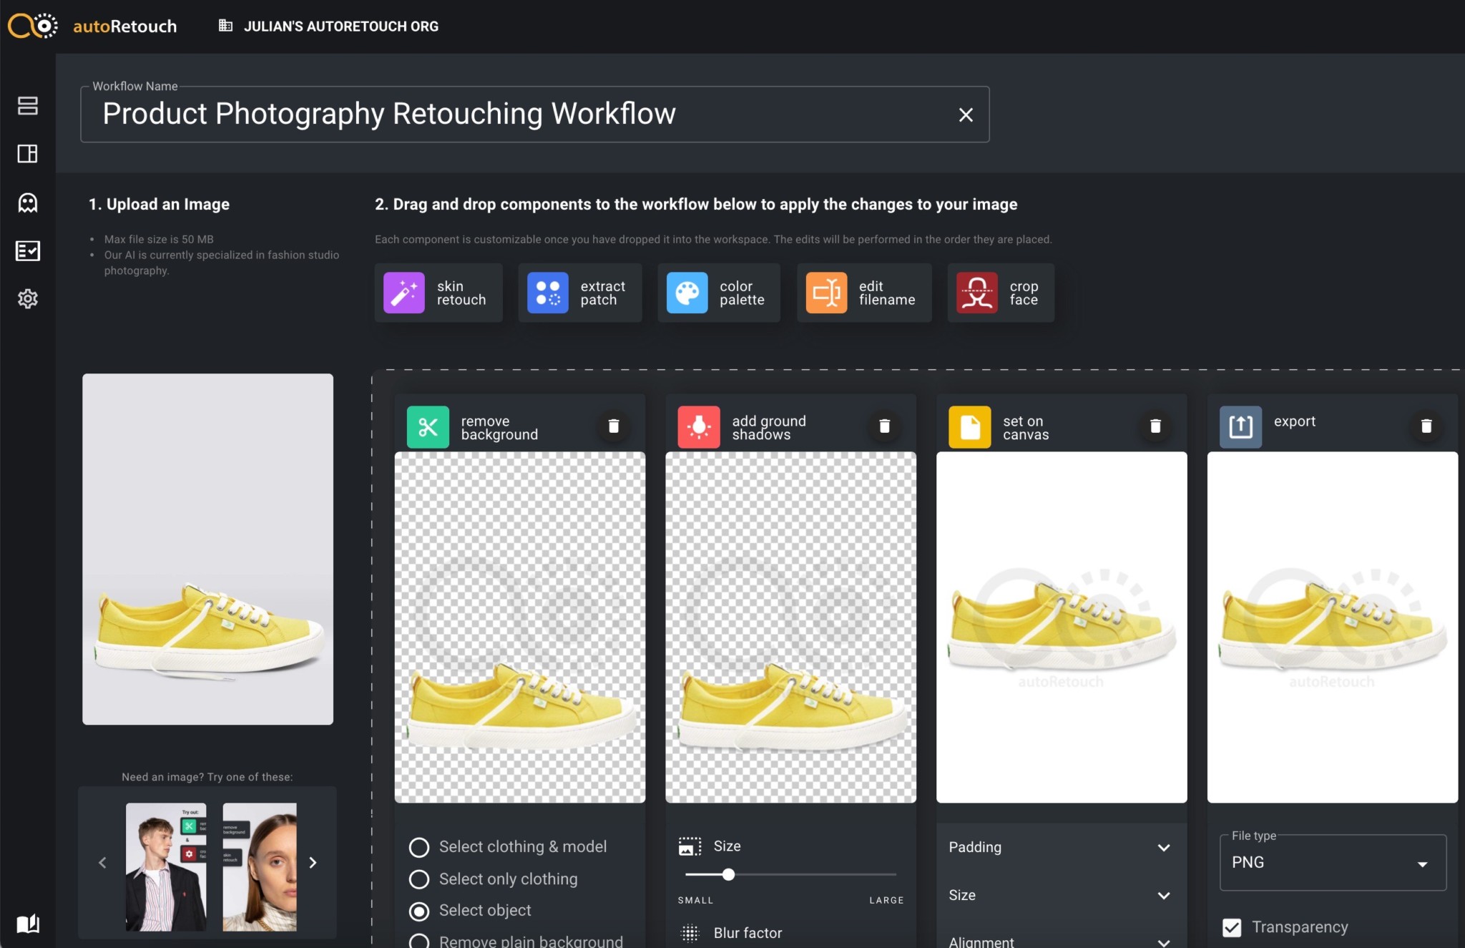1465x948 pixels.
Task: Delete the export step
Action: tap(1426, 426)
